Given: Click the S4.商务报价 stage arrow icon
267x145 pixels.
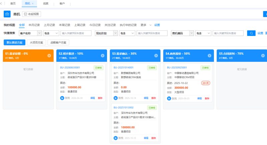Looking at the screenshot, I should click(x=210, y=56).
